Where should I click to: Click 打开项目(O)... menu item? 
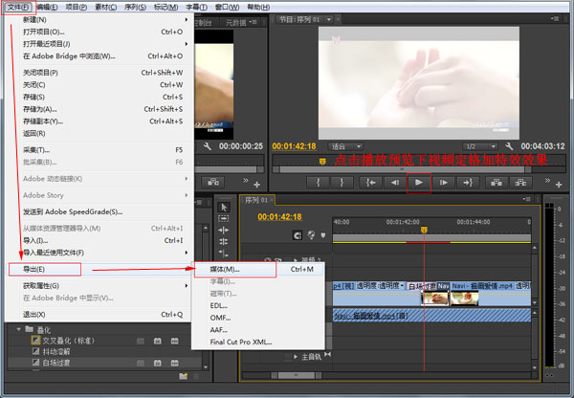(99, 32)
